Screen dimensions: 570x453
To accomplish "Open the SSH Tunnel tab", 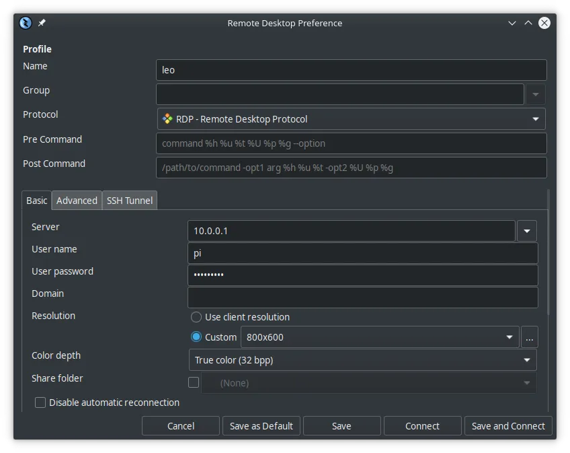I will (129, 200).
